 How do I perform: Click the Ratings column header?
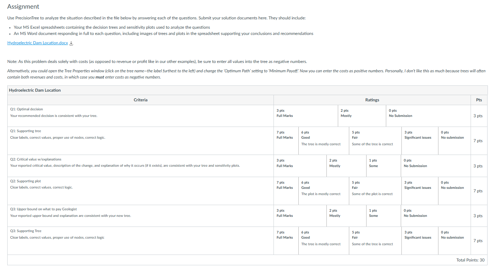pyautogui.click(x=372, y=100)
